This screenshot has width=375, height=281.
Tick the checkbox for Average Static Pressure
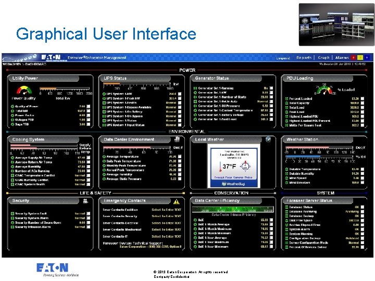[x=180, y=178]
